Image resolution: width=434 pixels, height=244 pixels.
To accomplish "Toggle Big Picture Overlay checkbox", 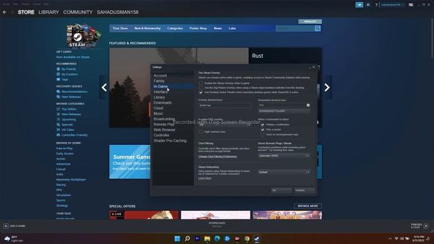I will click(201, 87).
